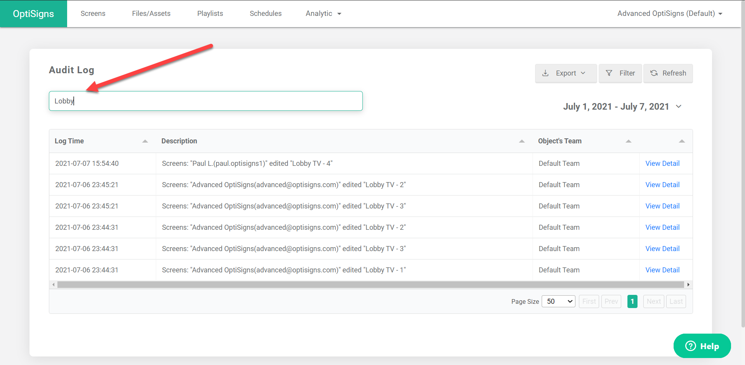The image size is (745, 365).
Task: Sort by Log Time column arrow
Action: (x=145, y=141)
